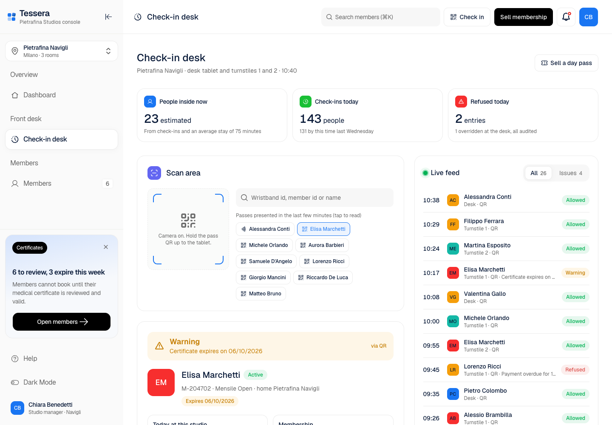This screenshot has width=612, height=425.
Task: Click the People inside now icon
Action: pyautogui.click(x=150, y=102)
